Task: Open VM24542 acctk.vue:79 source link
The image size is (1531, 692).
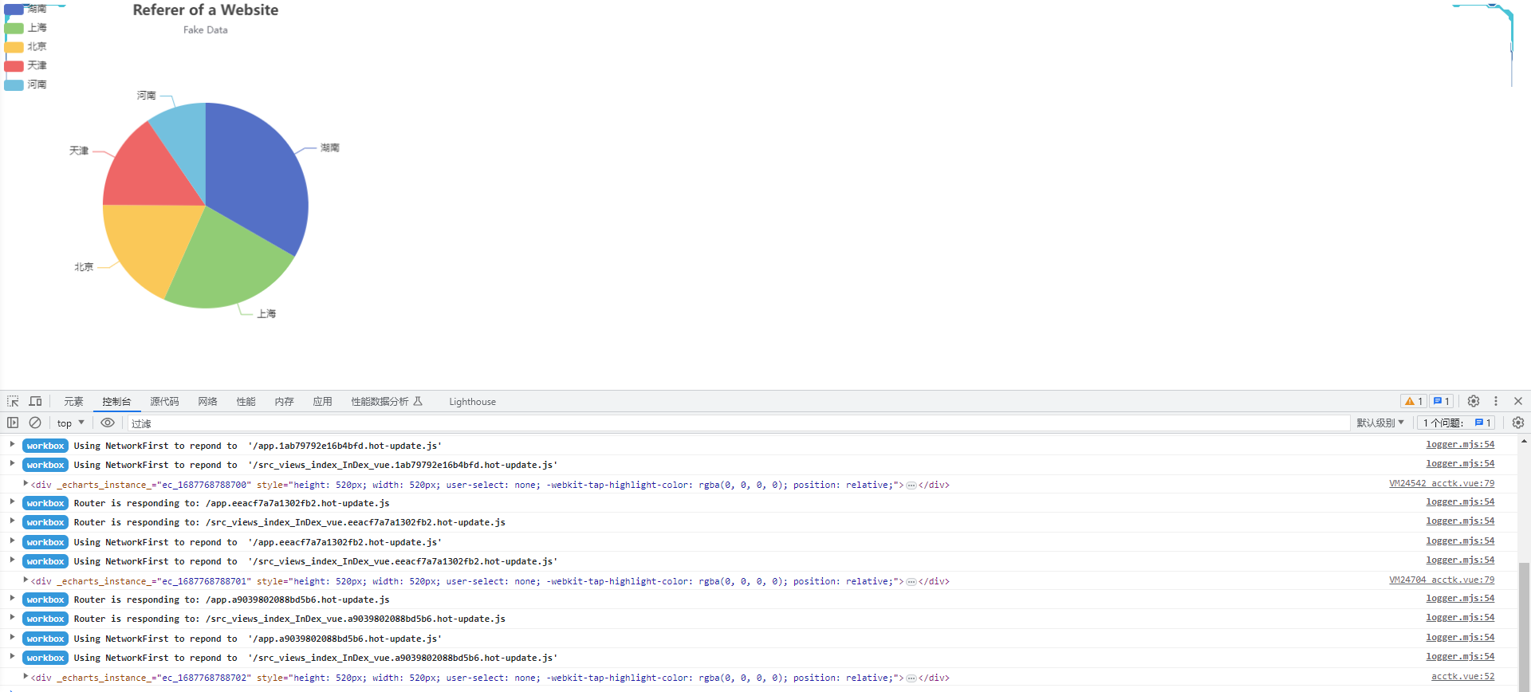Action: point(1442,483)
